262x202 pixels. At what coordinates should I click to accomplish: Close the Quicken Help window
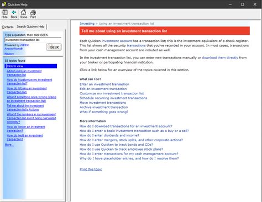(255, 4)
